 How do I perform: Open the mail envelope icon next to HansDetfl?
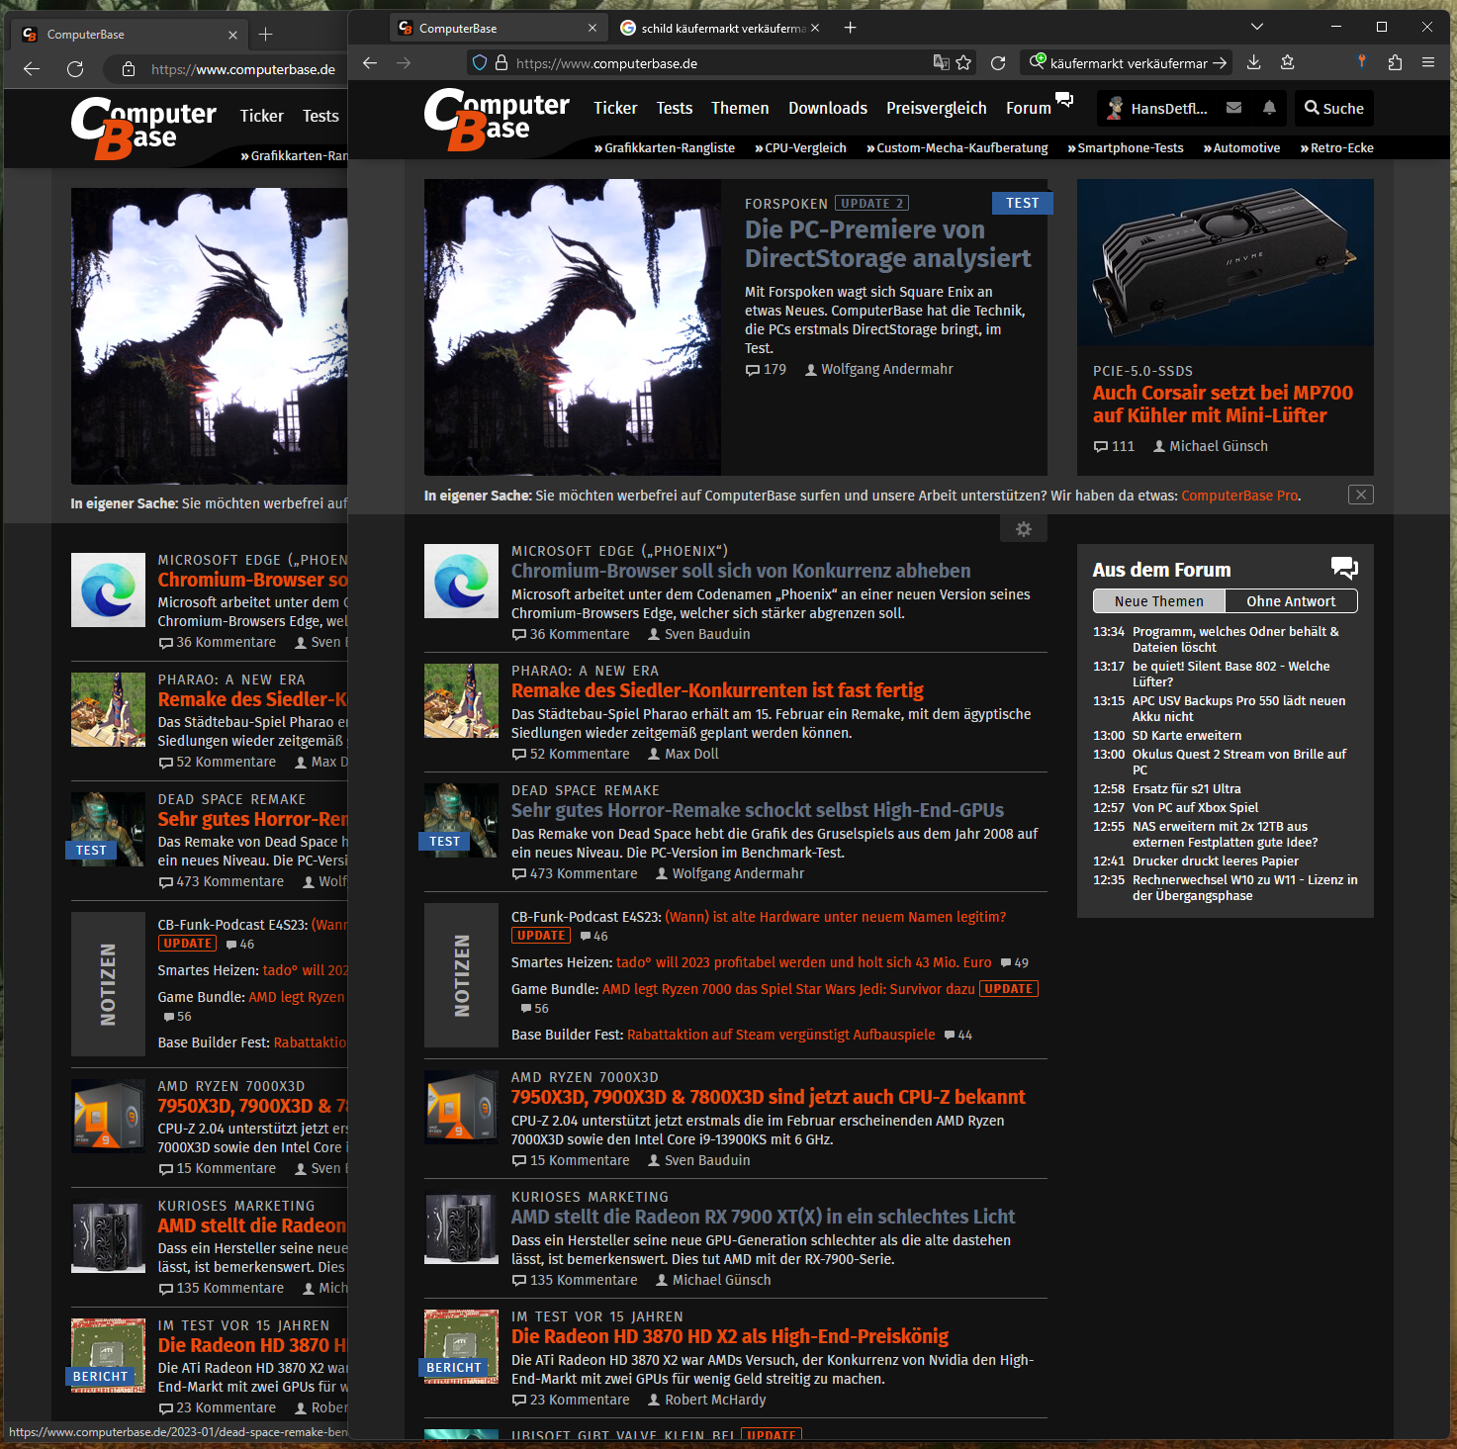(1233, 108)
